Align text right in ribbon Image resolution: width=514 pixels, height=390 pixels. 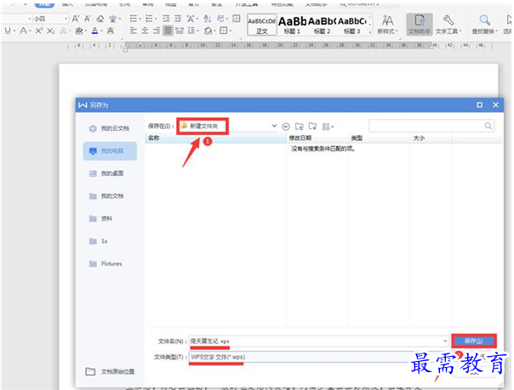point(157,31)
